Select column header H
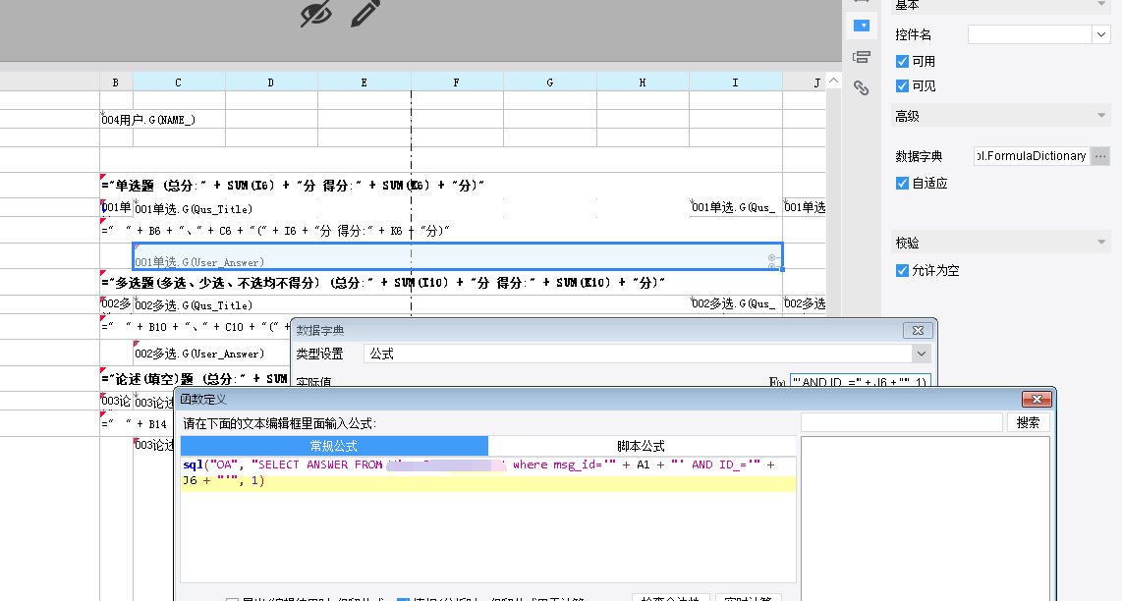The width and height of the screenshot is (1122, 601). pos(643,82)
